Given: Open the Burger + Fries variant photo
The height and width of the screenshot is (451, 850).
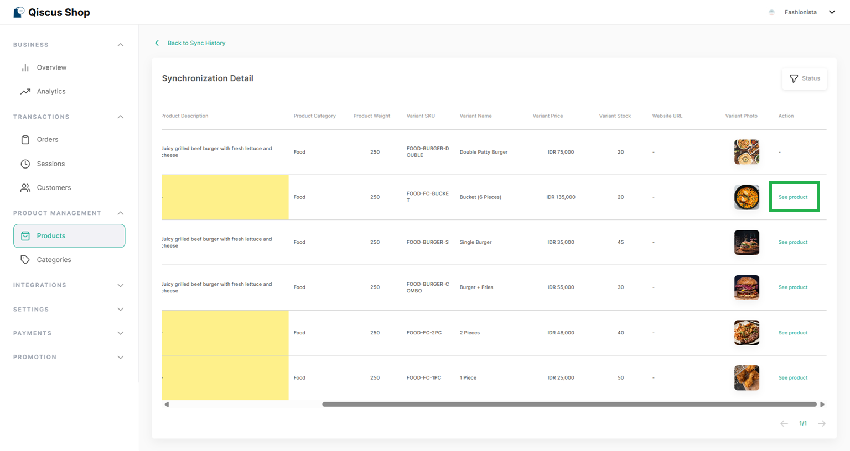Looking at the screenshot, I should 747,287.
